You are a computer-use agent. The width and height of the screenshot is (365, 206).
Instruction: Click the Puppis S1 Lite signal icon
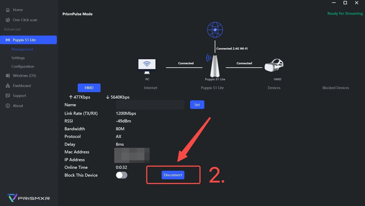coord(8,40)
